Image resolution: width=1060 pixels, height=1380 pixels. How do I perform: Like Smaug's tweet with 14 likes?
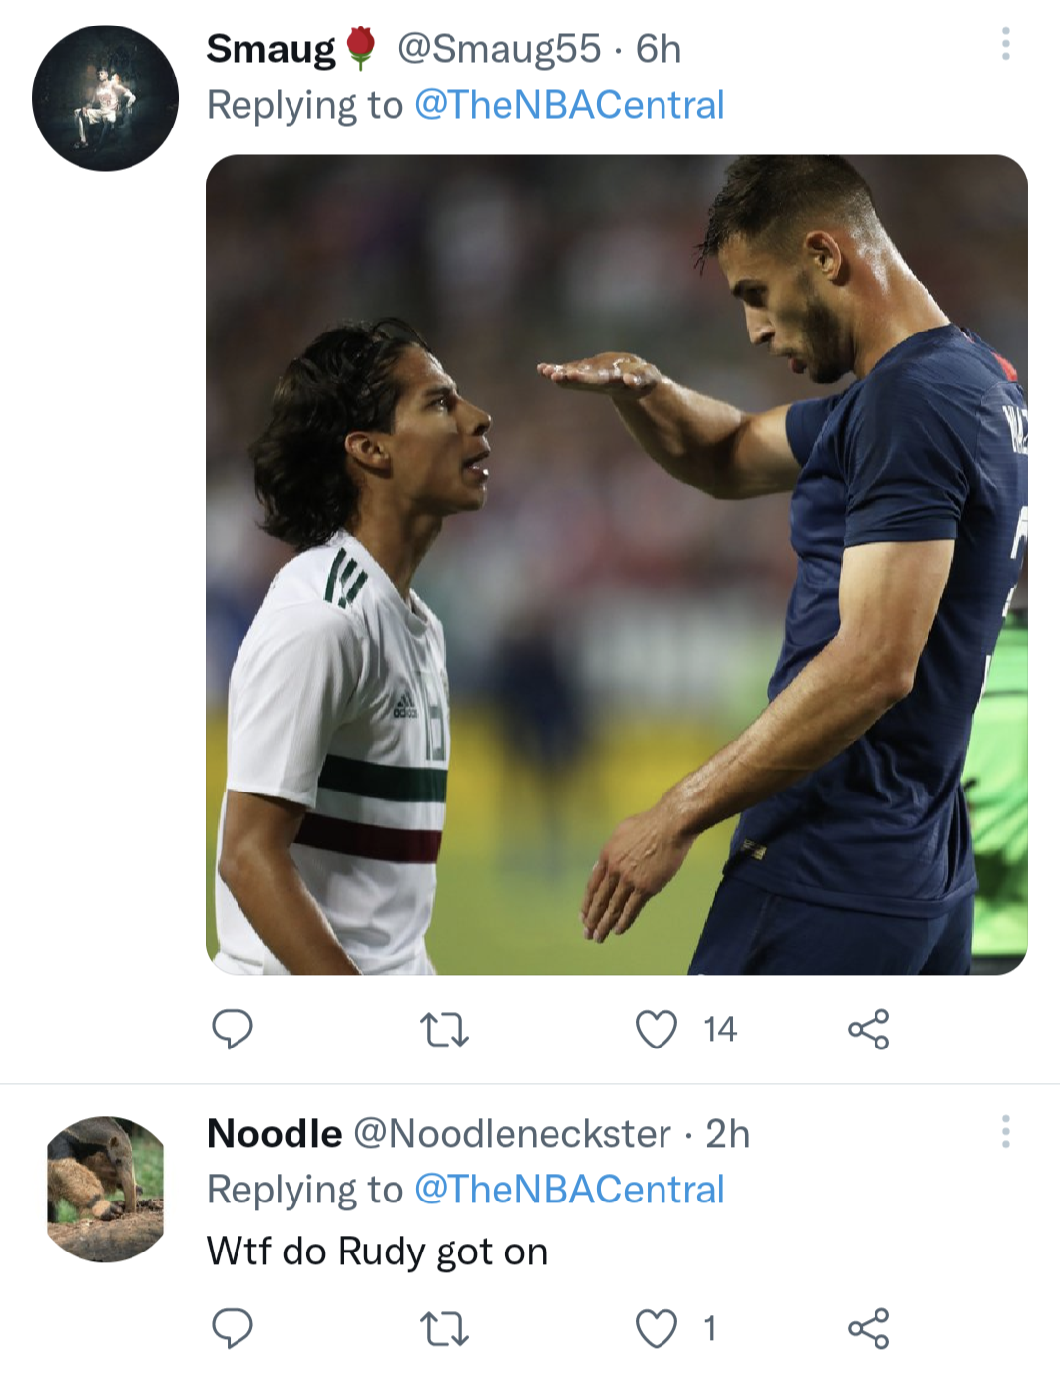pos(656,1029)
